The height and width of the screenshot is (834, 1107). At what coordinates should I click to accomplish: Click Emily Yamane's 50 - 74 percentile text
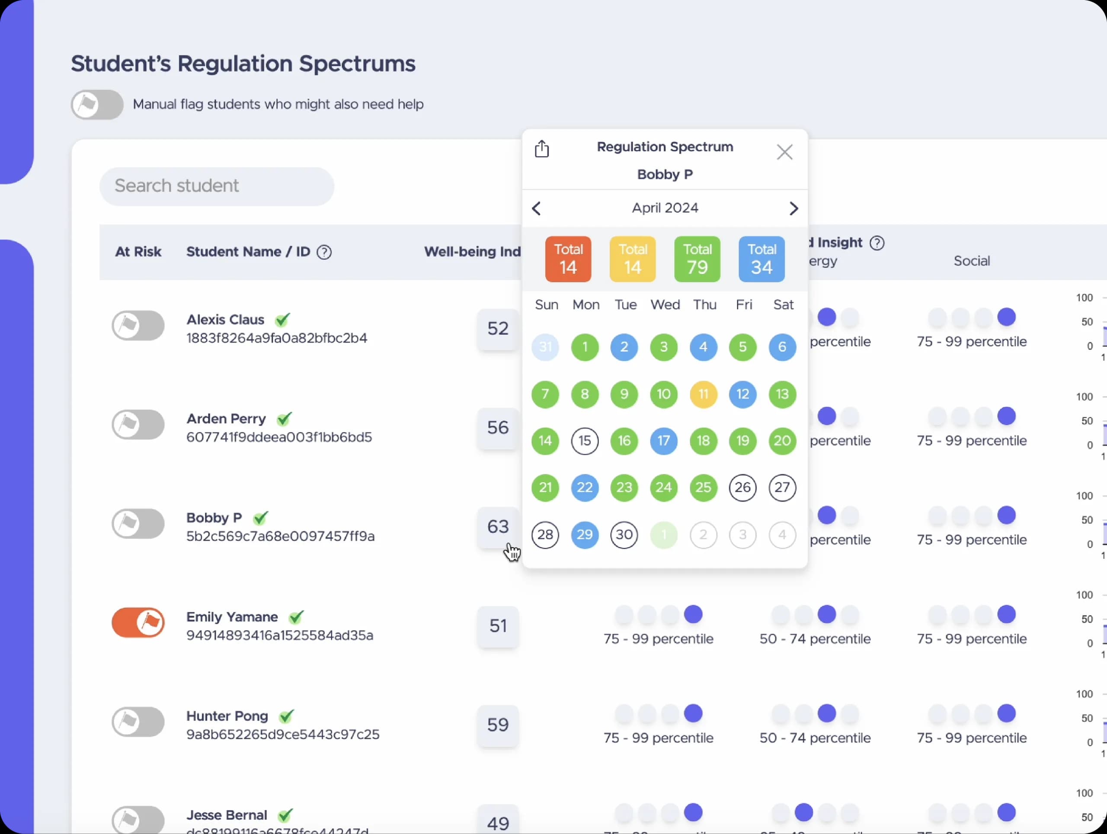815,639
